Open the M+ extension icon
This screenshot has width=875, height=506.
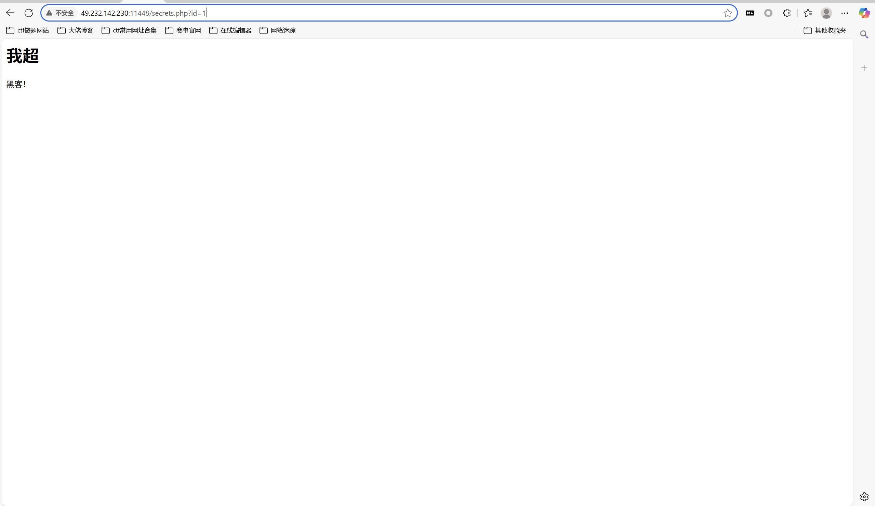click(750, 13)
